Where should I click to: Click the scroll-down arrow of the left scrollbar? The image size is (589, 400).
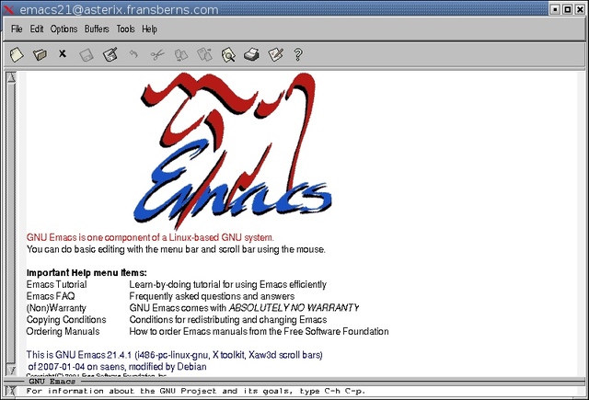tap(11, 371)
